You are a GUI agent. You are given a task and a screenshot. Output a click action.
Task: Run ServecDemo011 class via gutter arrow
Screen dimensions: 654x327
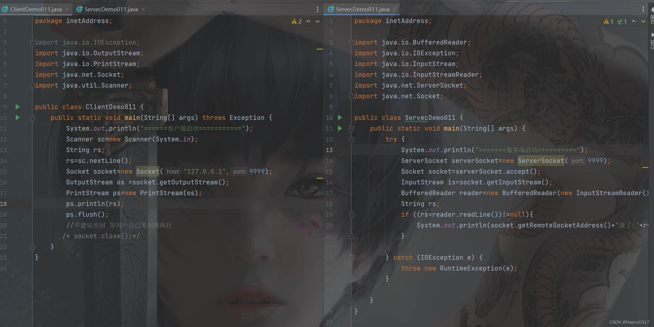pos(340,117)
